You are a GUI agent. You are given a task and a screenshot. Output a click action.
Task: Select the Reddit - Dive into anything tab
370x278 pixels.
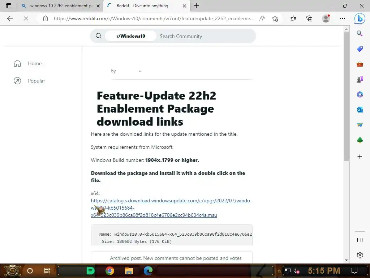pos(142,6)
